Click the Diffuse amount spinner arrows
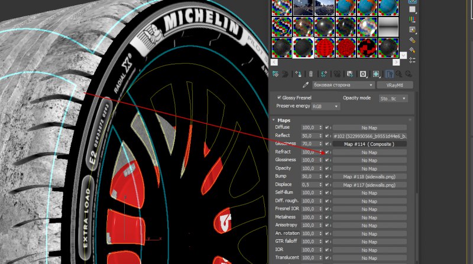The image size is (473, 264). click(320, 128)
